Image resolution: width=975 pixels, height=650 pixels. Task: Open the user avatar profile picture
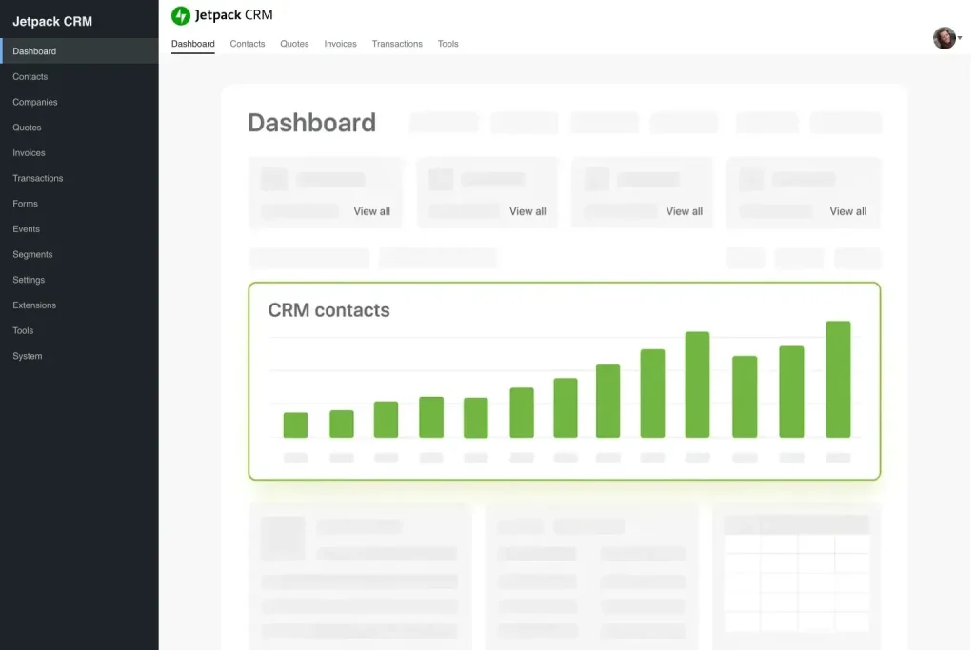(943, 37)
